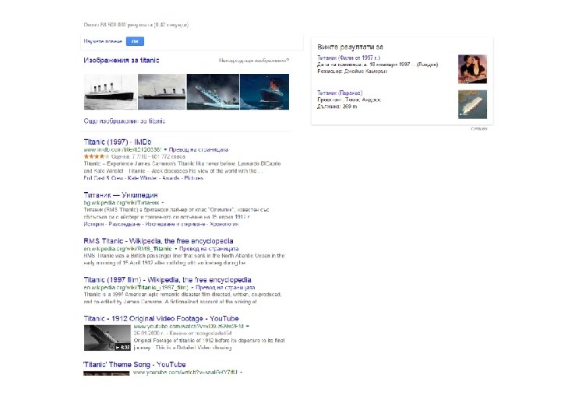Open Full Cast & Crew sitelink
561x420 pixels.
(104, 178)
